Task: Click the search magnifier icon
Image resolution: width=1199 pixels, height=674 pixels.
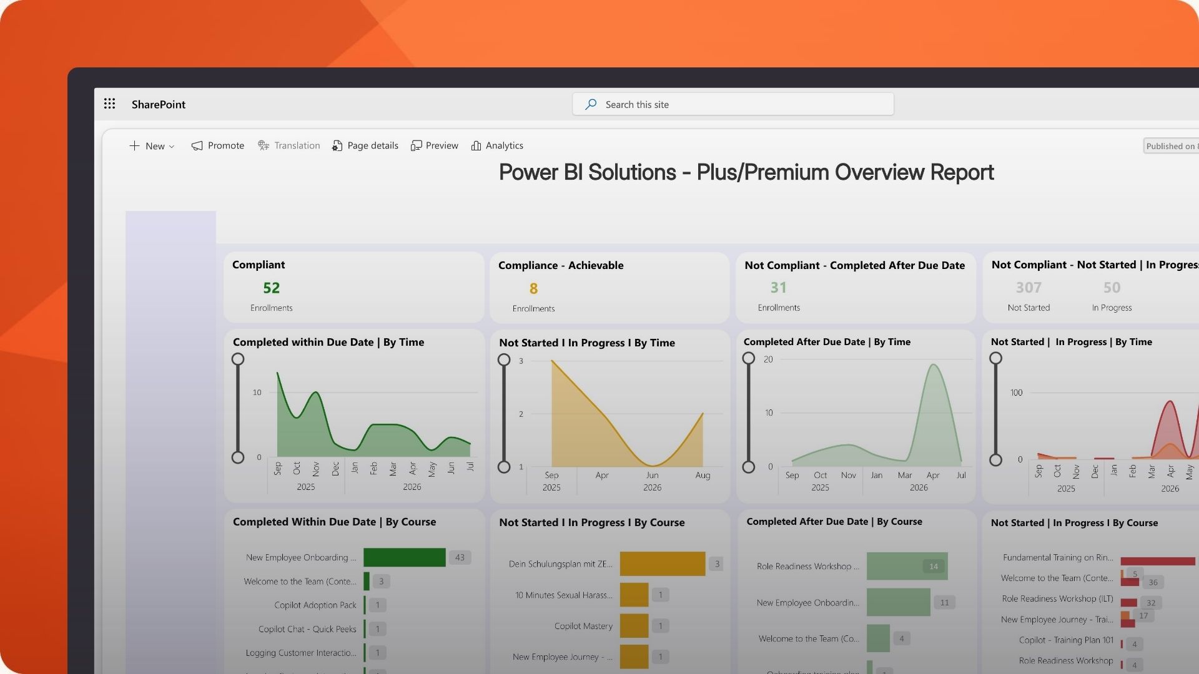Action: (x=590, y=104)
